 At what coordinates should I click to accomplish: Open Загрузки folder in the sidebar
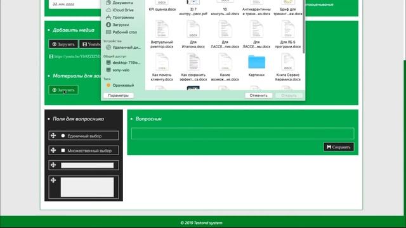[117, 25]
